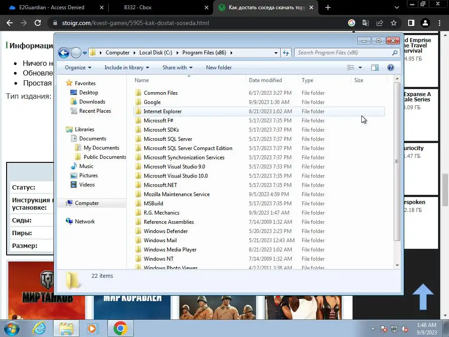Select Videos library in the tree
This screenshot has width=449, height=337.
[x=87, y=185]
